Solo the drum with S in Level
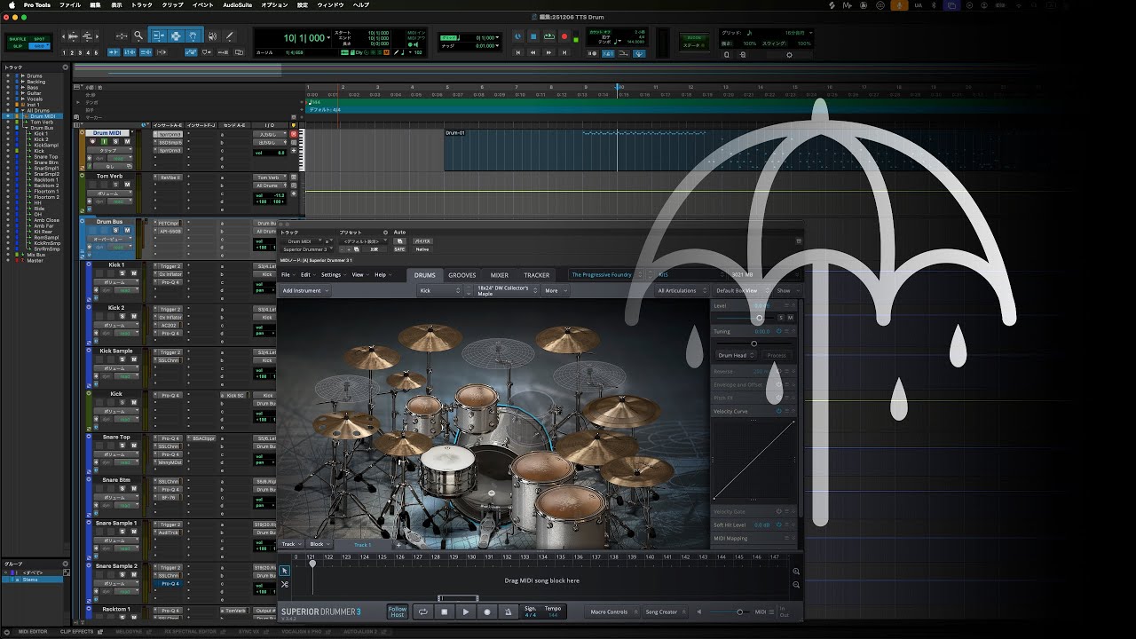 pyautogui.click(x=781, y=318)
